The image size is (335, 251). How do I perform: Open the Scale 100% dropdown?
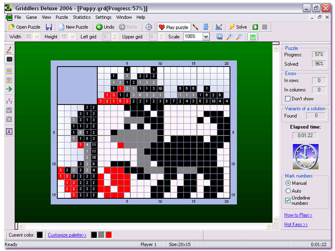tap(206, 37)
